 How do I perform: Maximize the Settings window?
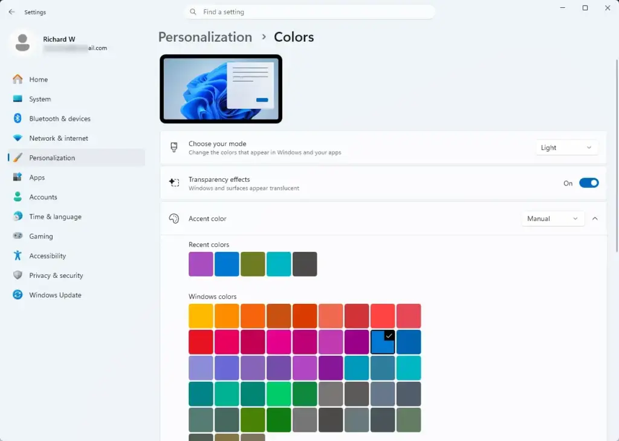(585, 8)
